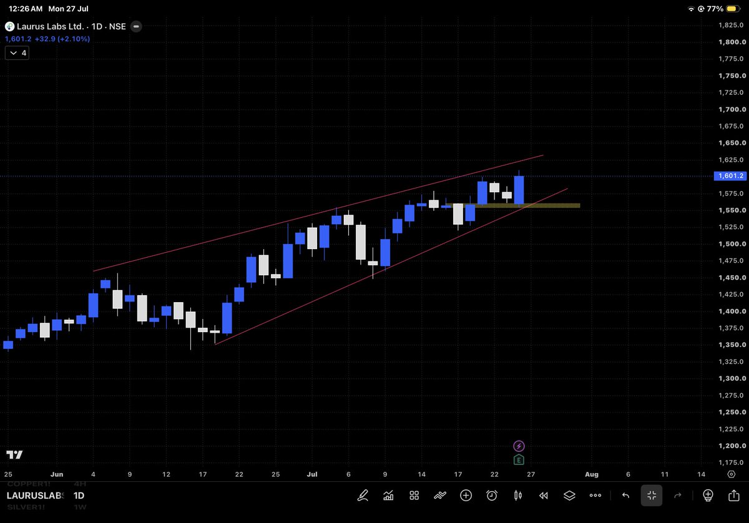This screenshot has height=523, width=749.
Task: Tap the plus circle add symbol icon
Action: tap(466, 496)
